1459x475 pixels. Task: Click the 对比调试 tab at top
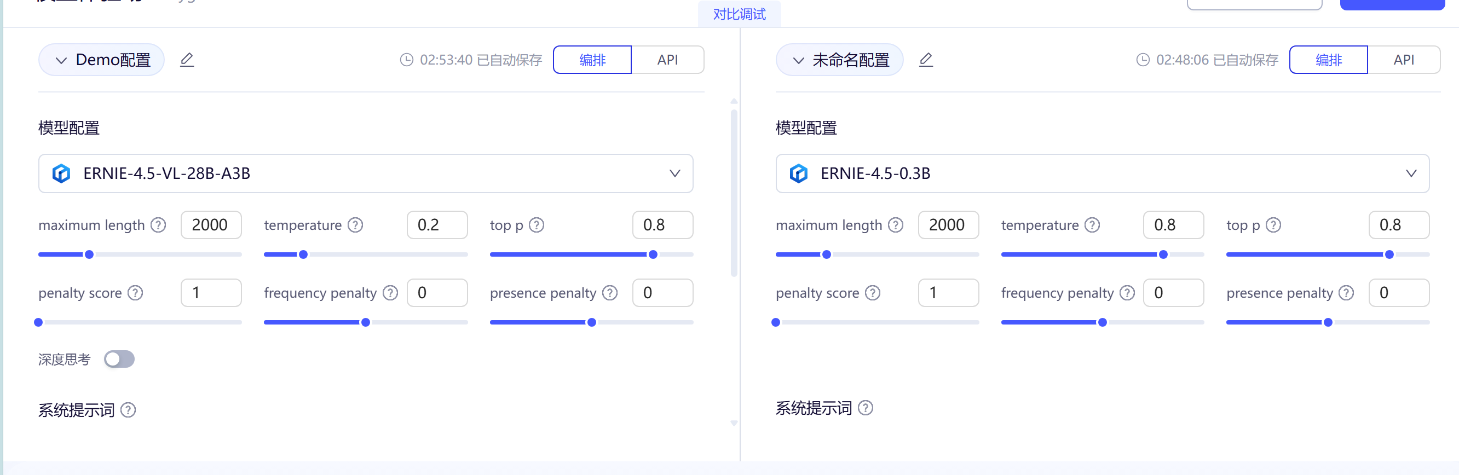point(739,14)
